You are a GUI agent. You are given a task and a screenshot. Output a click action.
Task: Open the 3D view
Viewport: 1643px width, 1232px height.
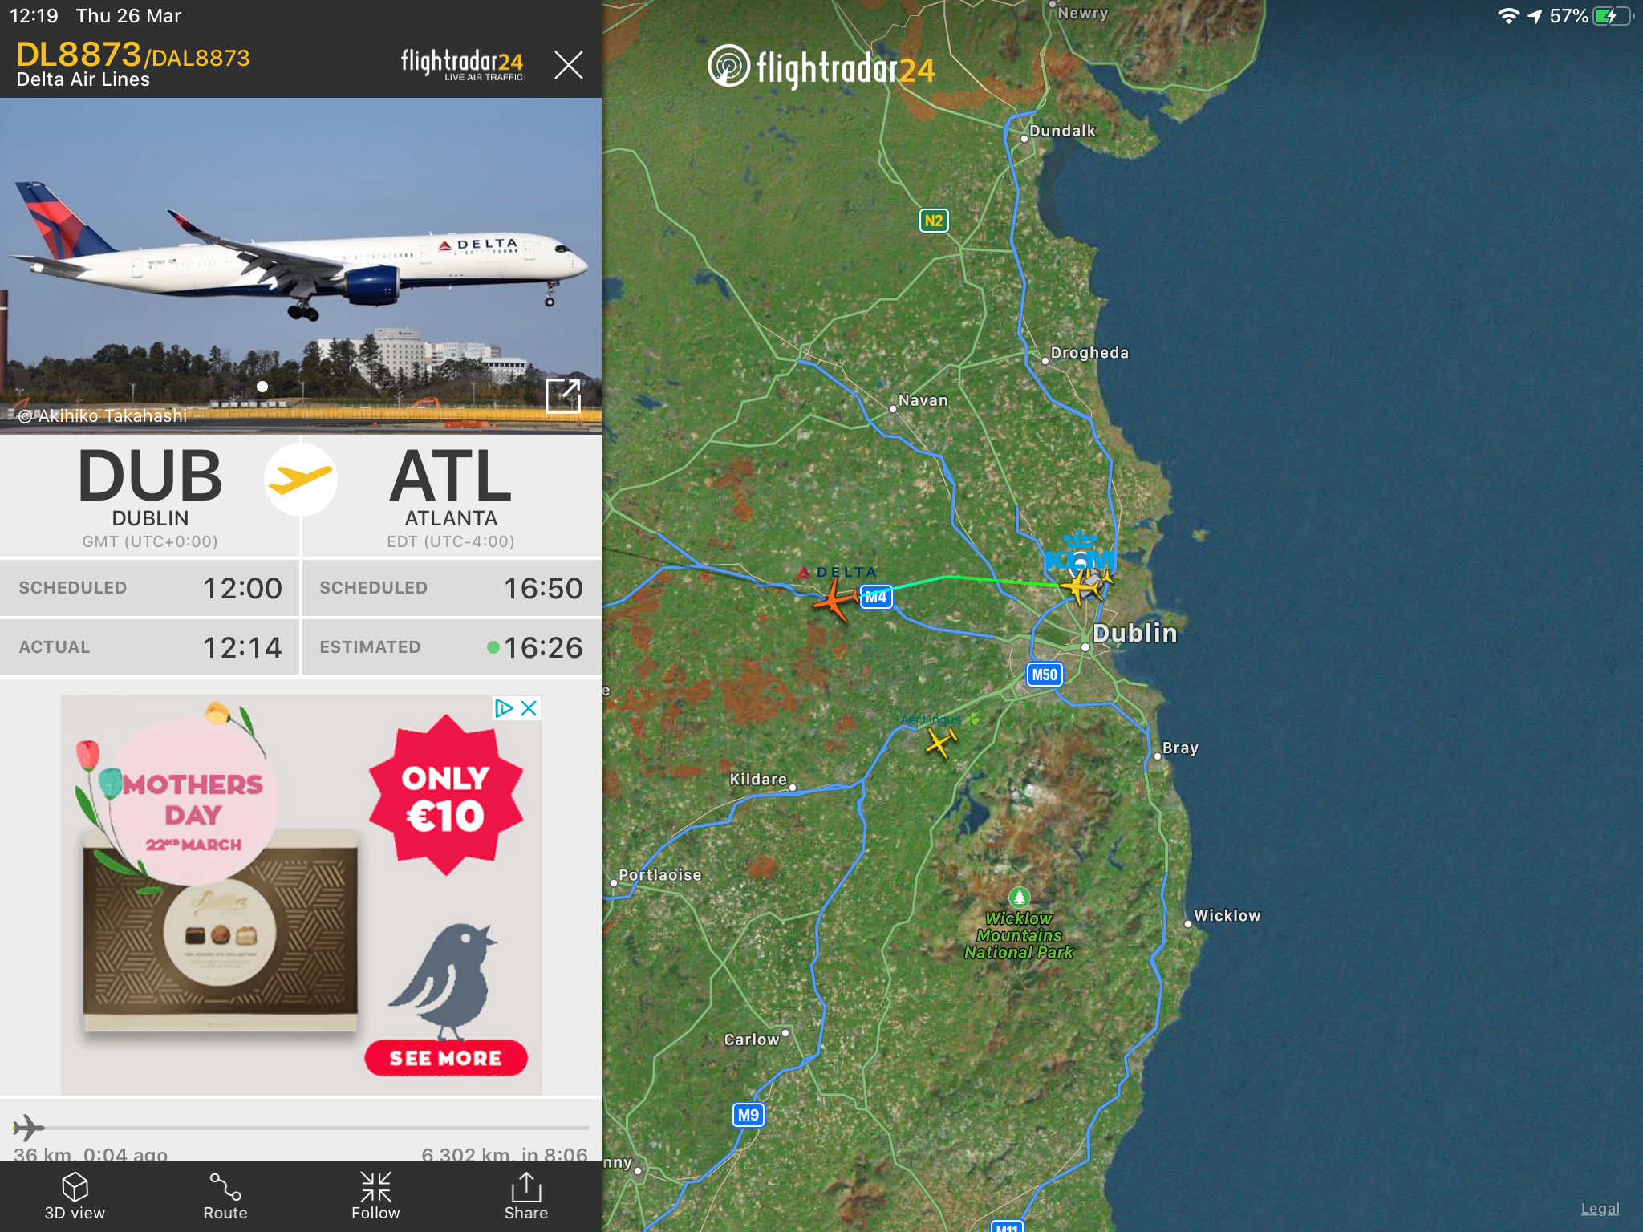(75, 1196)
